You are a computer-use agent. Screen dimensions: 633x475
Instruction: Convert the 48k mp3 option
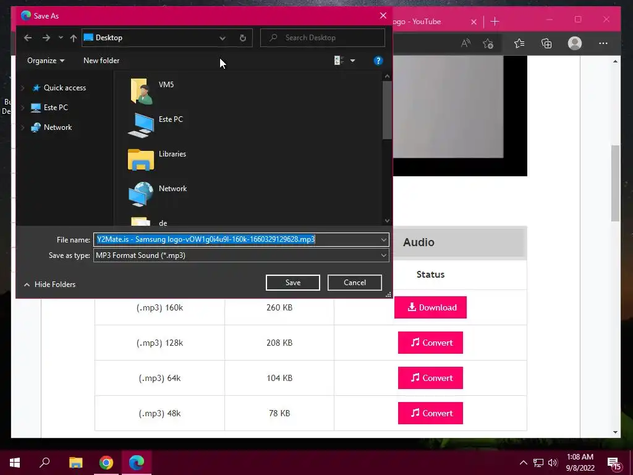pyautogui.click(x=430, y=413)
